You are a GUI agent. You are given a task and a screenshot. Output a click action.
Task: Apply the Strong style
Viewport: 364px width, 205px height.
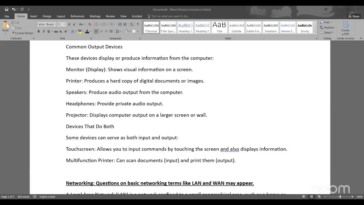coord(305,28)
